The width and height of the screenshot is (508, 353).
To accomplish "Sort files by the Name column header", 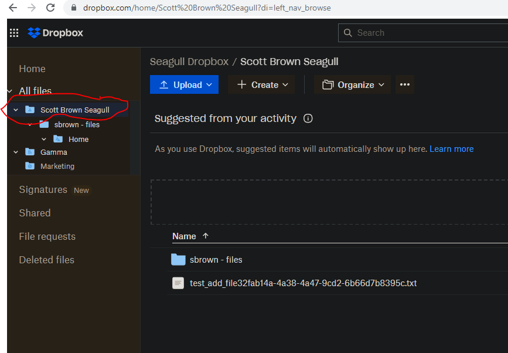I will pyautogui.click(x=185, y=236).
